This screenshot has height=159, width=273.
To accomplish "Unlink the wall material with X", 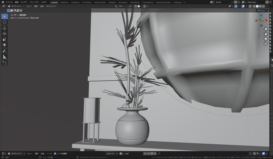I will point(155,154).
